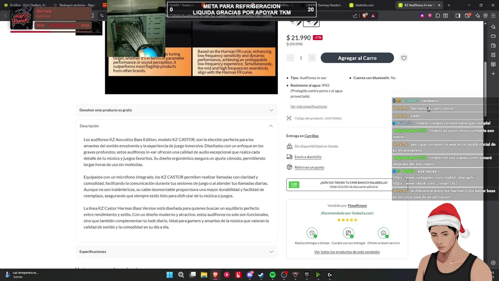
Task: Click the Ofrece un buen servicio icon
Action: (x=383, y=233)
